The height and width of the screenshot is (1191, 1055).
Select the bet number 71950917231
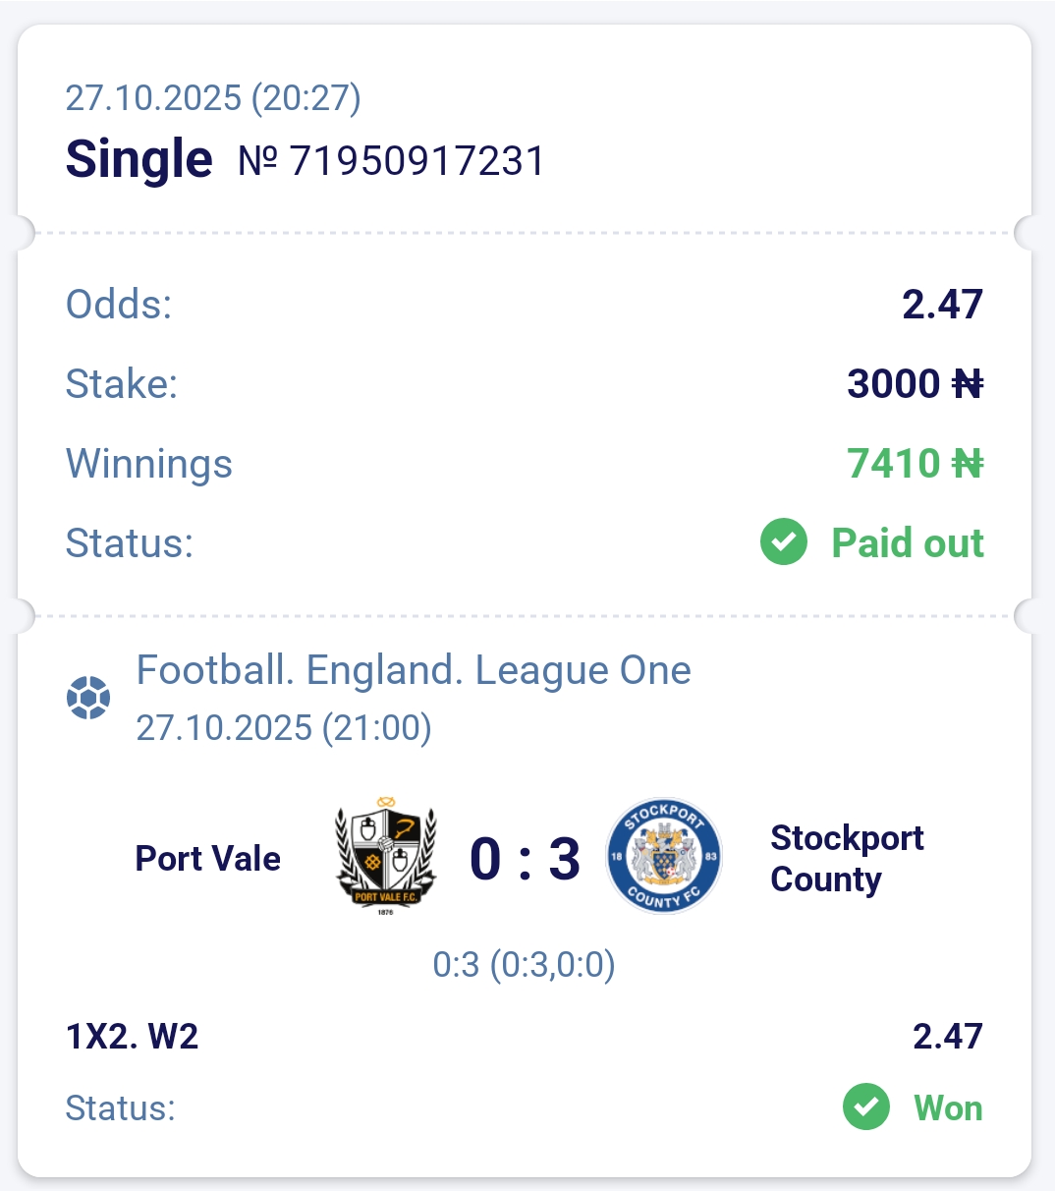(x=416, y=161)
